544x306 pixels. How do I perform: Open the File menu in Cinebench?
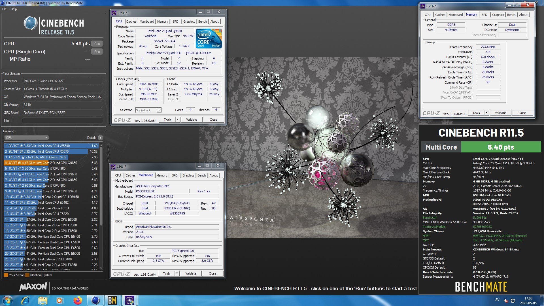(x=5, y=9)
